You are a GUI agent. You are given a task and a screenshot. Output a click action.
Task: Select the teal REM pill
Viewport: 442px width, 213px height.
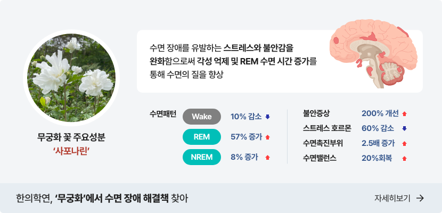pyautogui.click(x=202, y=137)
